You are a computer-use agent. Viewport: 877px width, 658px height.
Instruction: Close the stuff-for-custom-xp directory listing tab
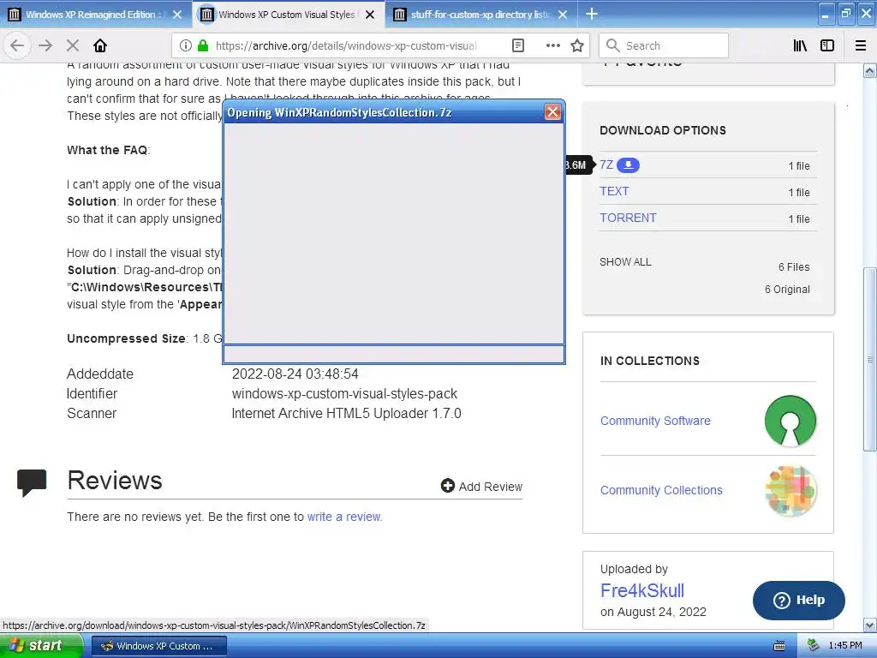(563, 15)
